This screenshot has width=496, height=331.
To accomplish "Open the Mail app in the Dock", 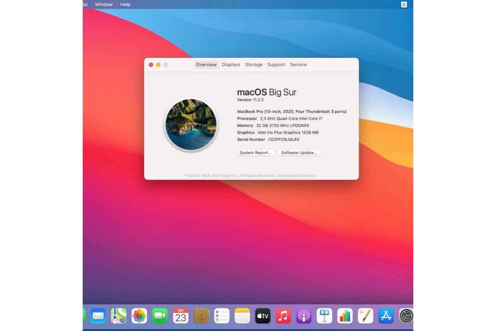I will pyautogui.click(x=98, y=316).
